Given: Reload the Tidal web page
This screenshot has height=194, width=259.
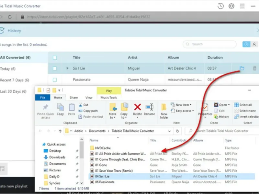Looking at the screenshot, I should point(10,17).
